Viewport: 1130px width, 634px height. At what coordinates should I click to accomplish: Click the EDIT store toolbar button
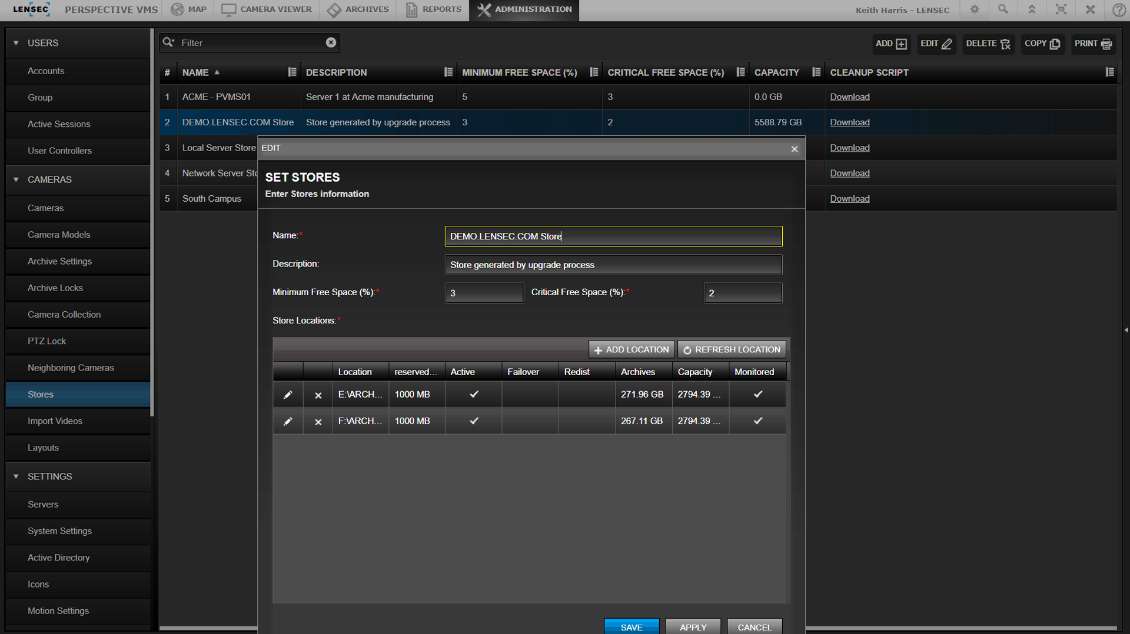pos(936,44)
